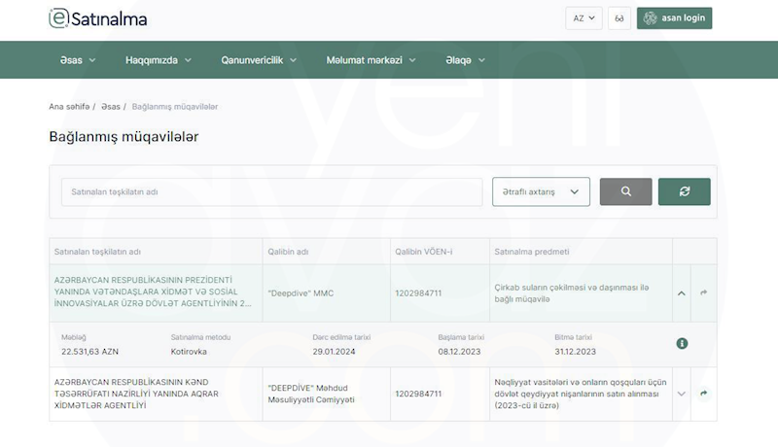
Task: Click the Əsas breadcrumb link
Action: pos(110,106)
